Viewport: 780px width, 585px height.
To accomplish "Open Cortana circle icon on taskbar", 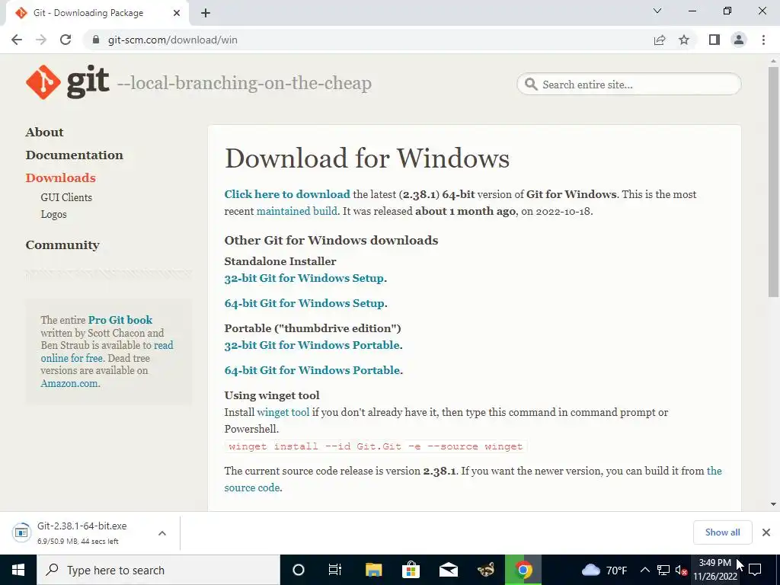I will point(298,570).
